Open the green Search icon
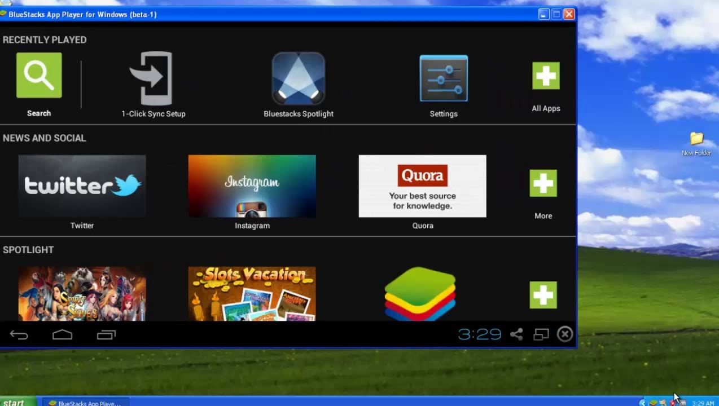 39,76
